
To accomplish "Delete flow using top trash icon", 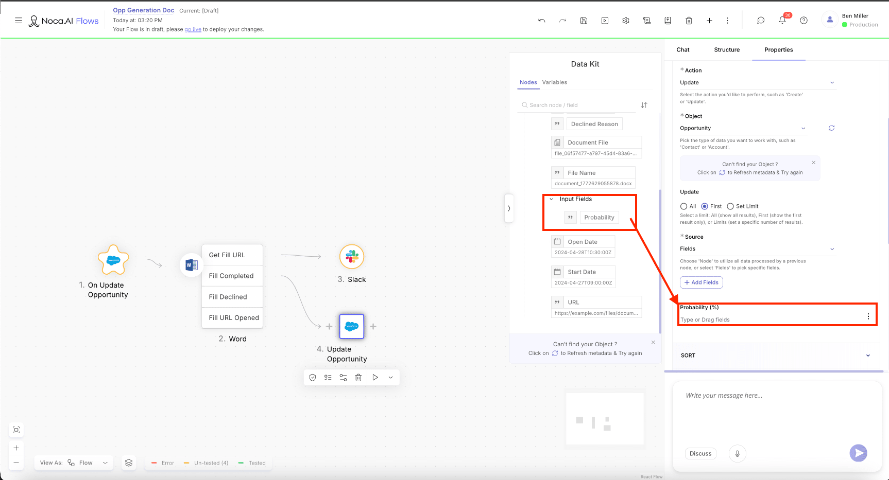I will click(689, 21).
